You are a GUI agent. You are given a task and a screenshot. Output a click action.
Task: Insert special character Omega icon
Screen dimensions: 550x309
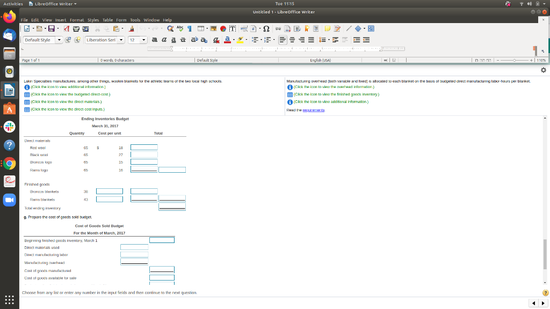point(266,29)
